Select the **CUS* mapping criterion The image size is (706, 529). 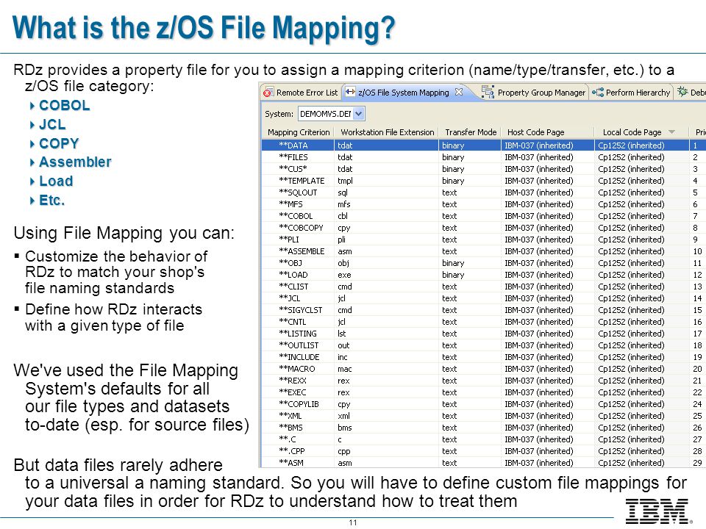pos(293,169)
